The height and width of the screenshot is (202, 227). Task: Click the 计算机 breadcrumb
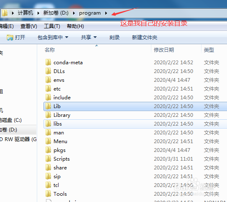coord(26,13)
